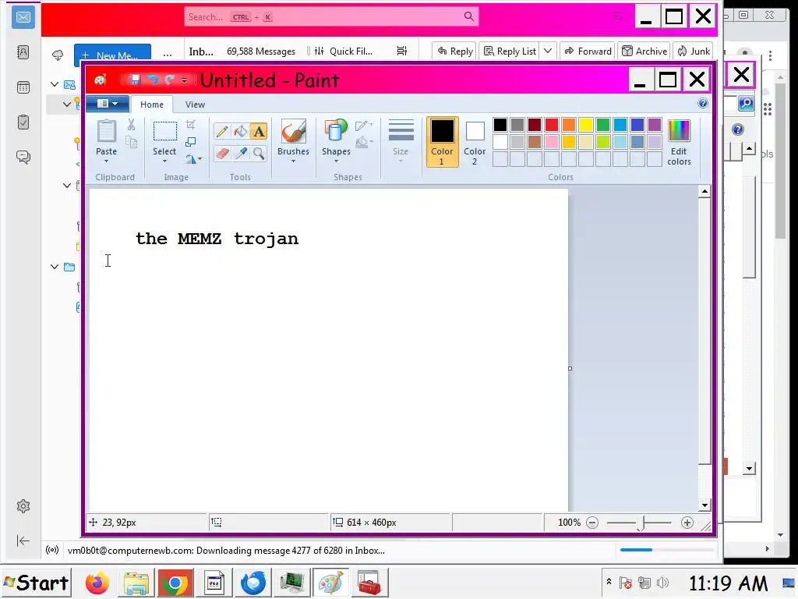Click the Cut scissors icon
798x599 pixels.
pos(131,125)
